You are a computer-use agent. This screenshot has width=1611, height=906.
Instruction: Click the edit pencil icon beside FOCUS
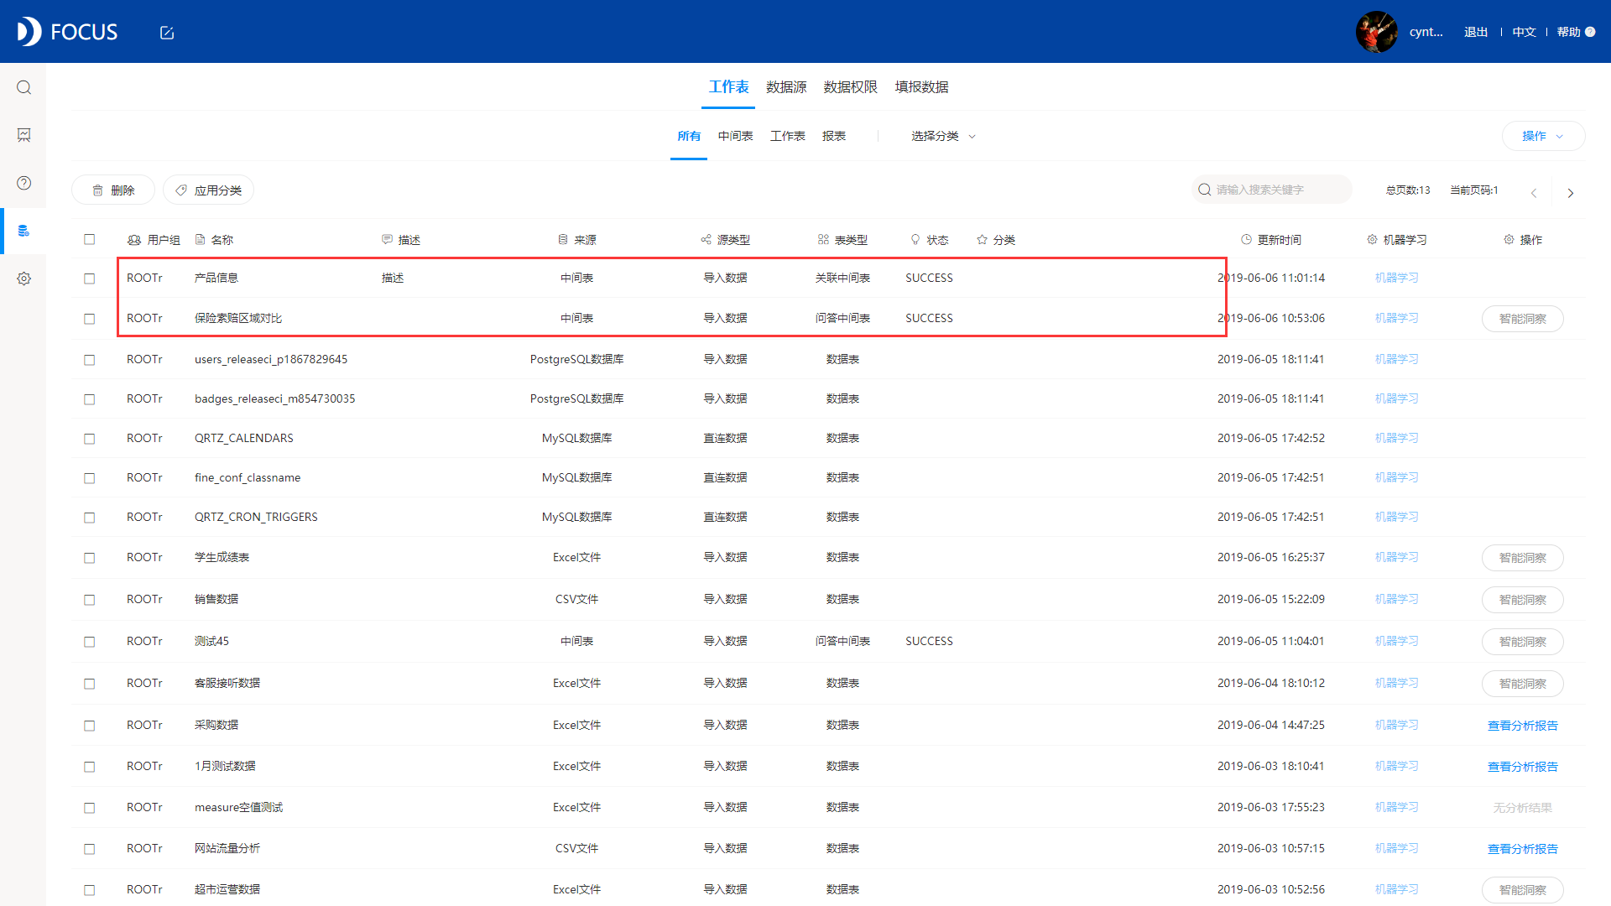coord(167,33)
